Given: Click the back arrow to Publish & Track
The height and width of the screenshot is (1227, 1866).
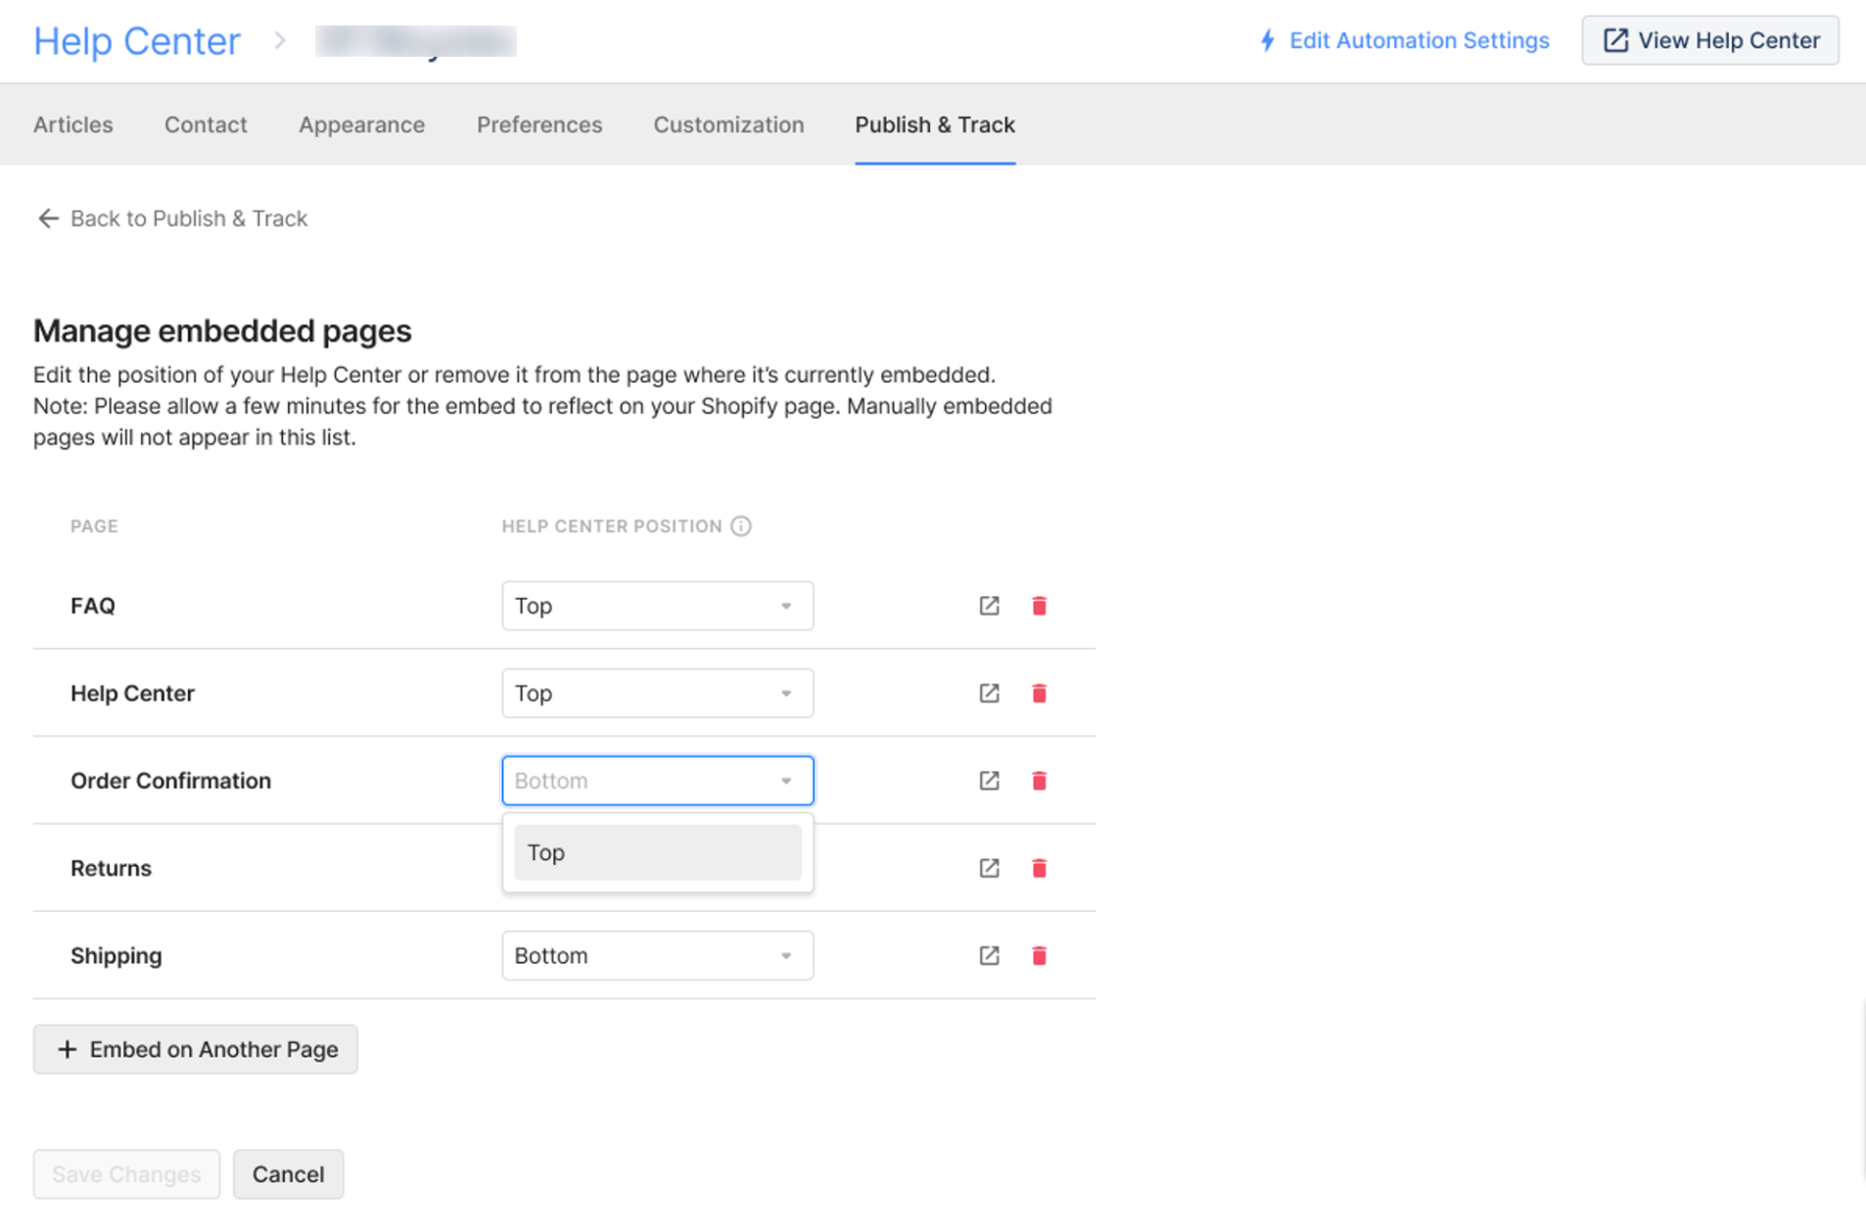Looking at the screenshot, I should tap(48, 218).
